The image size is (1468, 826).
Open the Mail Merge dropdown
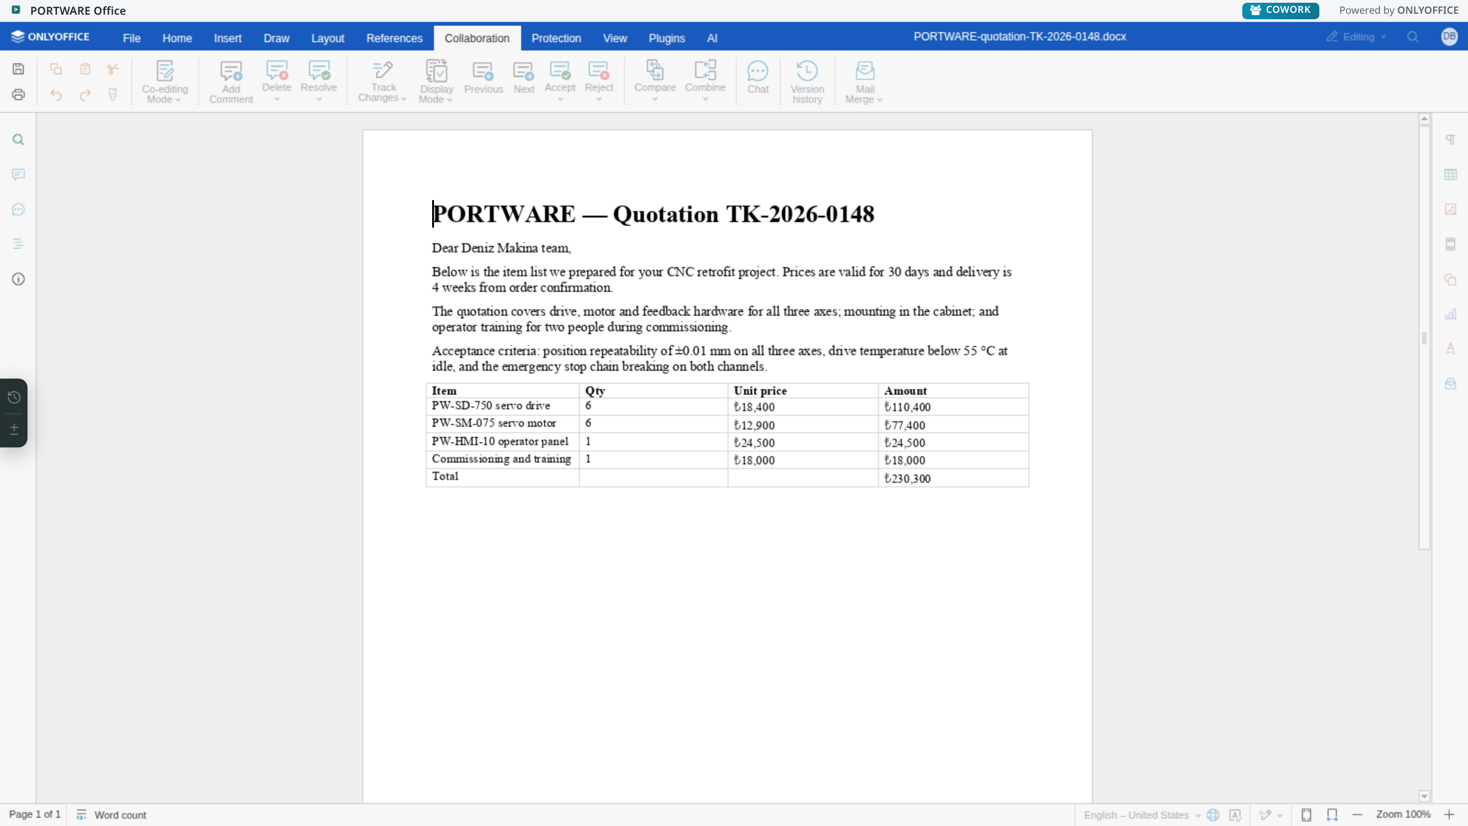[864, 82]
